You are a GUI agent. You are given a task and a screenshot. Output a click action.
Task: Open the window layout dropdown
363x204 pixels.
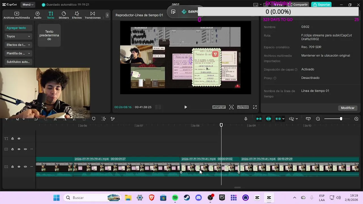point(257,5)
